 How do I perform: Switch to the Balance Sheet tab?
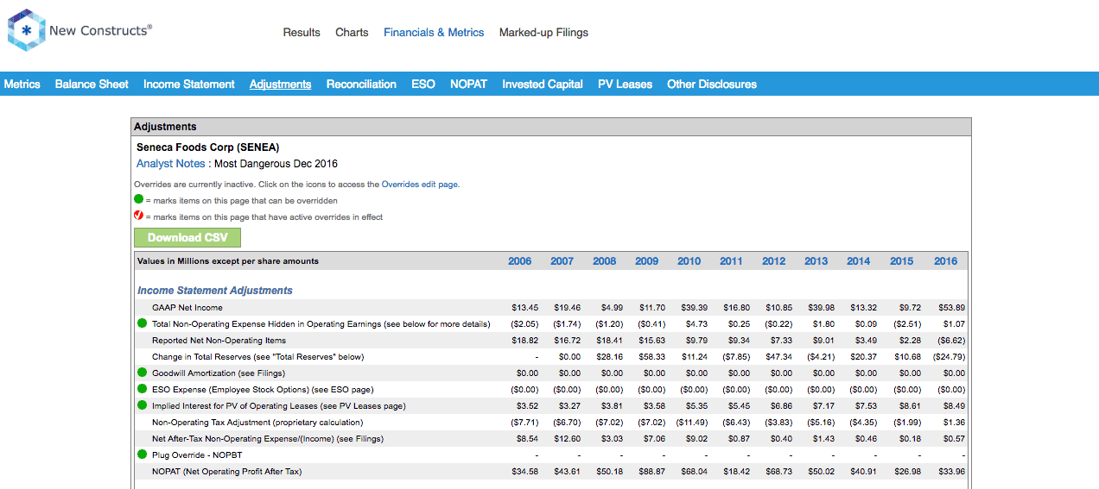[x=92, y=84]
